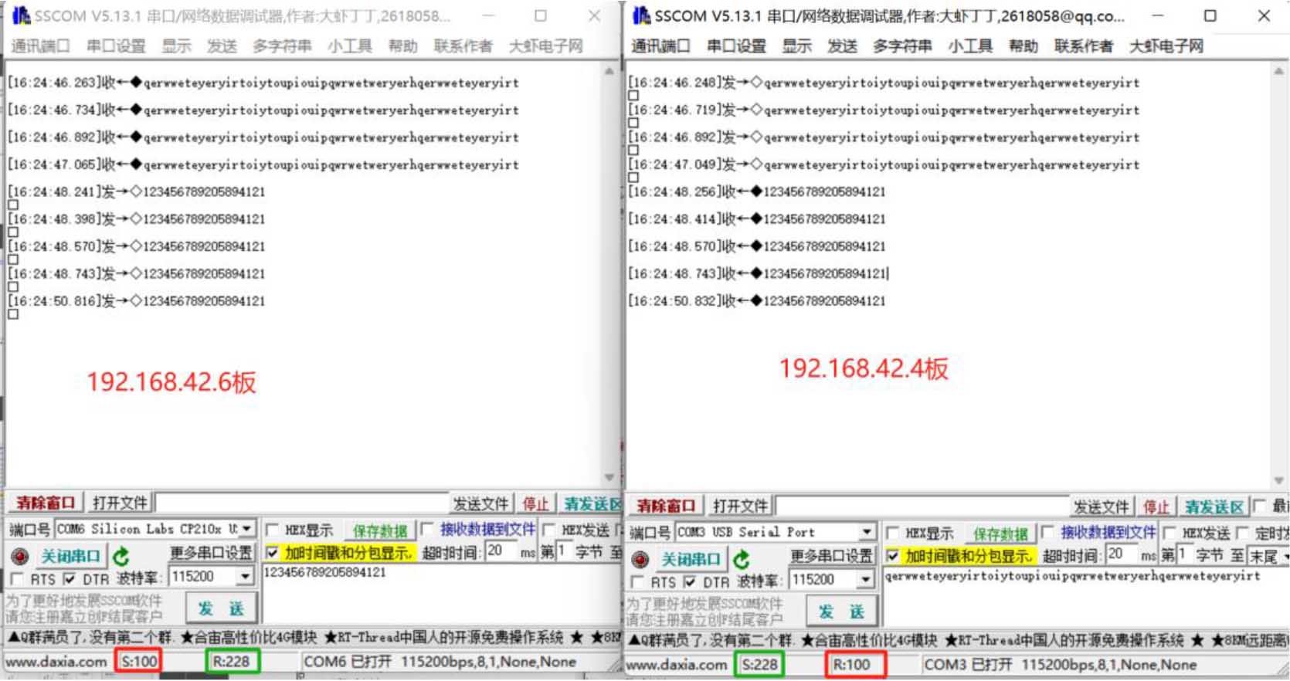Open 多字符串 menu in right window

(902, 46)
